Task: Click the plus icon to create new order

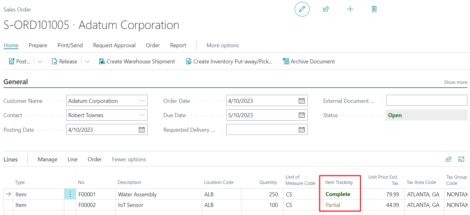Action: click(350, 9)
